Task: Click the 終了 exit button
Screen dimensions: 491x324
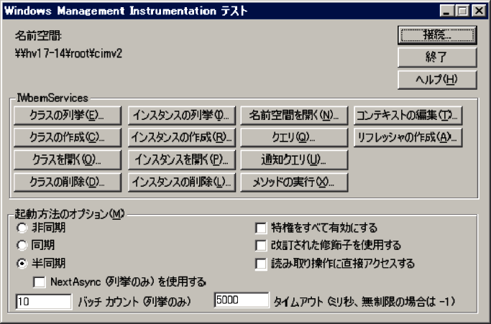Action: click(x=437, y=57)
